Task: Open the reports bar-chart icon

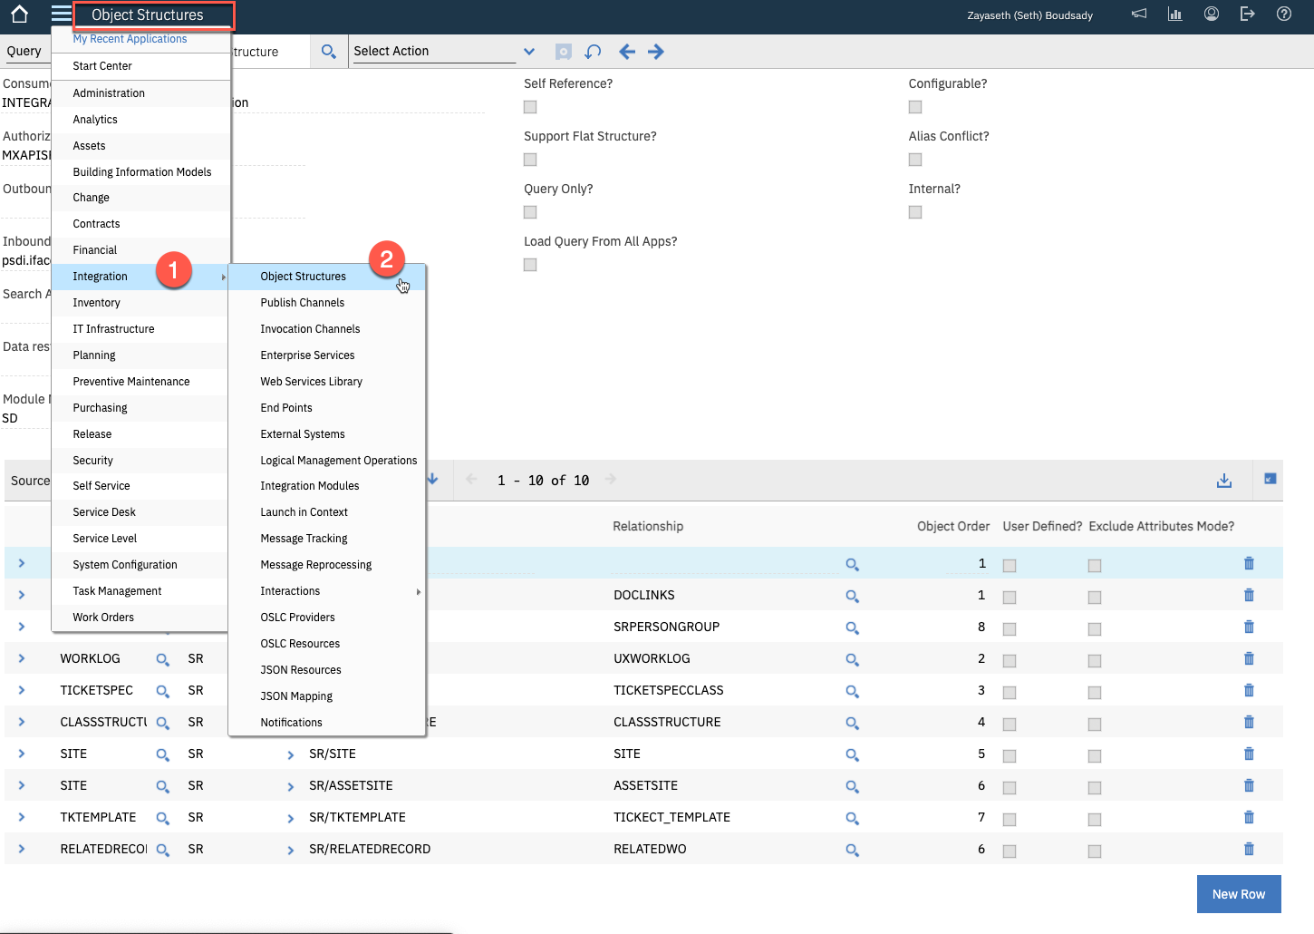Action: point(1174,14)
